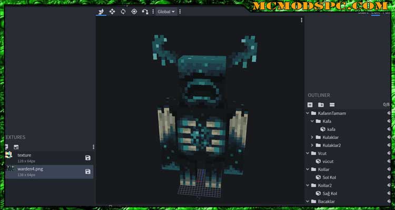Hide the vücut cube
This screenshot has height=210, width=395.
[389, 161]
